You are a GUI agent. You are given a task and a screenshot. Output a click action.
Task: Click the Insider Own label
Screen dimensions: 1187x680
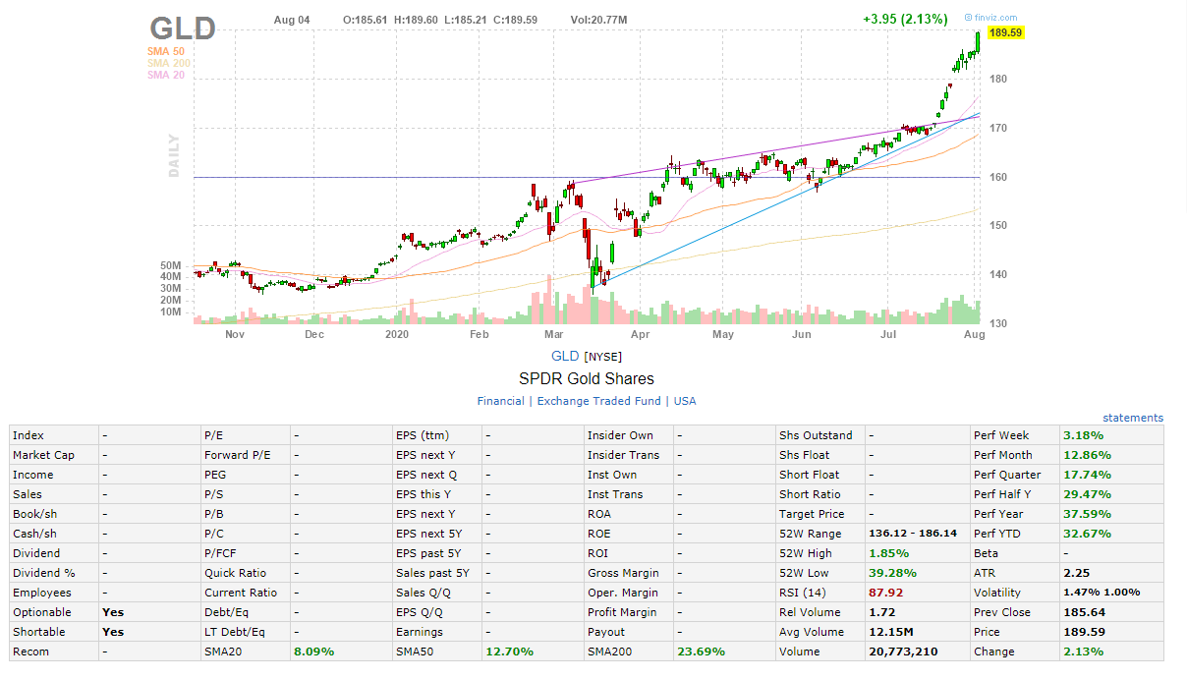620,435
